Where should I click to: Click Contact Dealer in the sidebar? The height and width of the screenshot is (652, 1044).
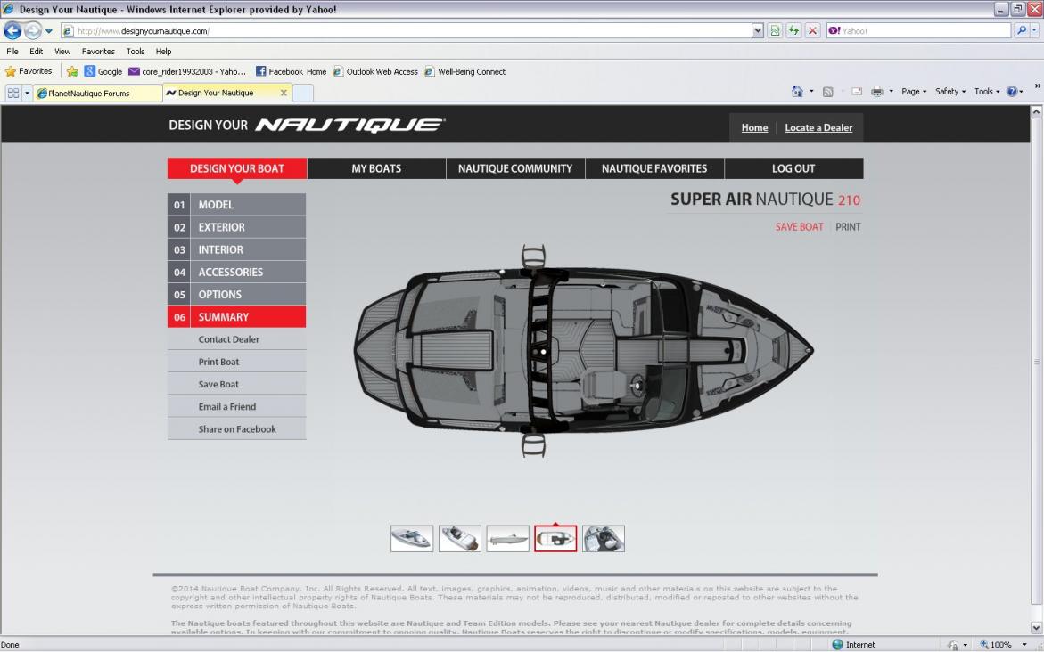click(237, 339)
